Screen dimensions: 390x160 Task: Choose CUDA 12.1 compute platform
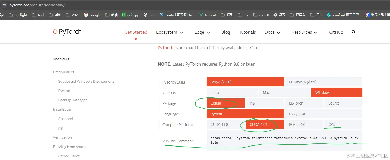coord(265,124)
